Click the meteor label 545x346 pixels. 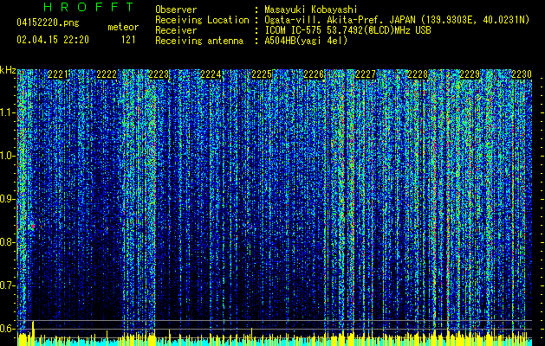click(123, 27)
